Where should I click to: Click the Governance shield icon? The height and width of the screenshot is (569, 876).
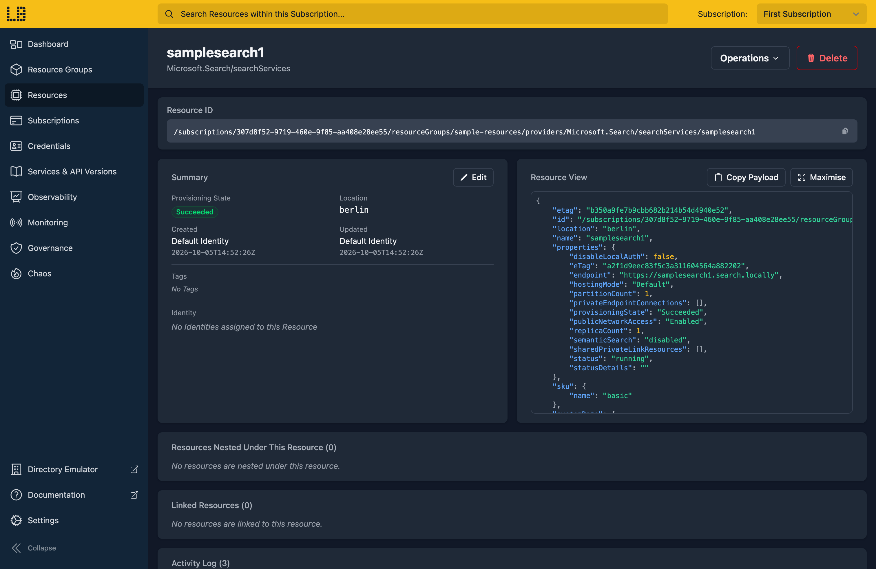[16, 248]
